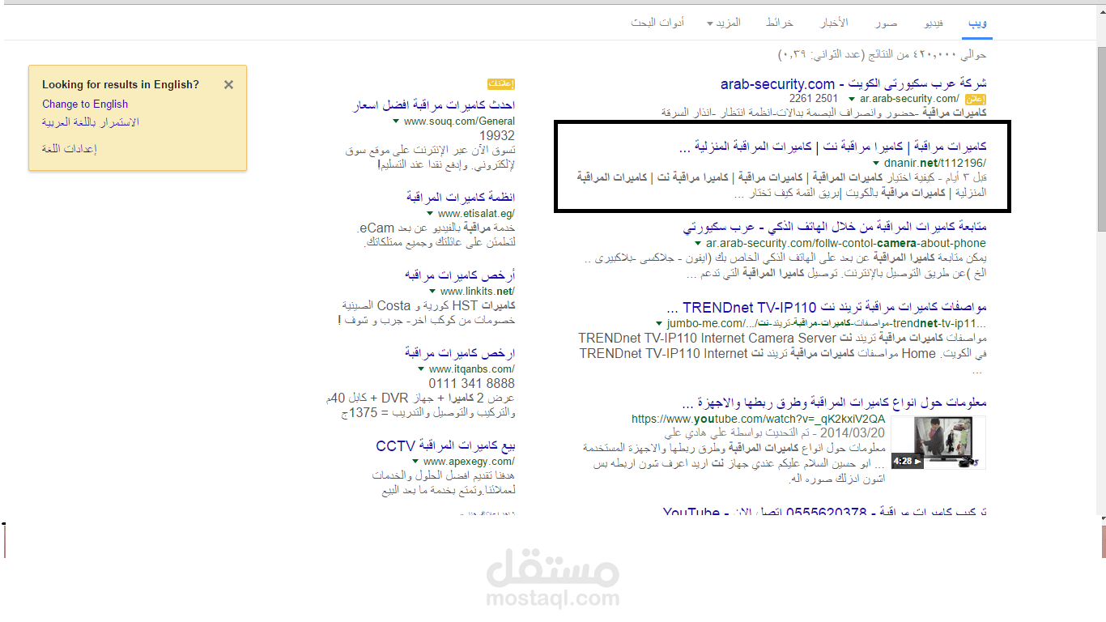Open بيع كاميرات المراقبة CCTV apexegy ad
The image size is (1106, 622).
[446, 446]
